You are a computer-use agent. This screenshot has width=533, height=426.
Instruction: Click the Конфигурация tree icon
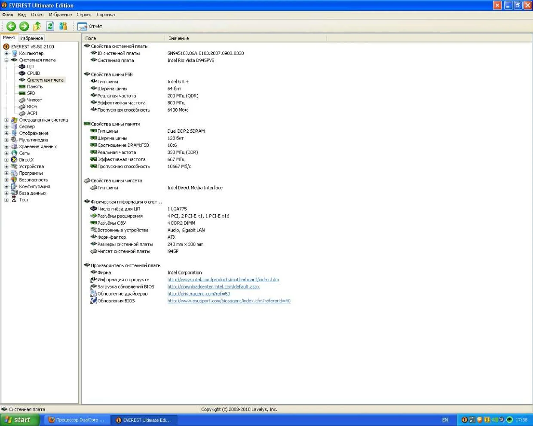pyautogui.click(x=14, y=186)
